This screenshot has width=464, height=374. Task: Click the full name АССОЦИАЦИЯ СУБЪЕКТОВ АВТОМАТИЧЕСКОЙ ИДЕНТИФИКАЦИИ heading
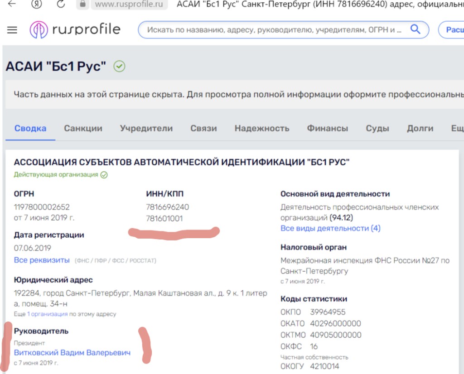coord(182,162)
